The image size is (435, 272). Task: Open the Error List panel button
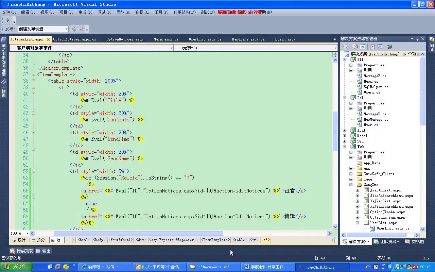22,251
